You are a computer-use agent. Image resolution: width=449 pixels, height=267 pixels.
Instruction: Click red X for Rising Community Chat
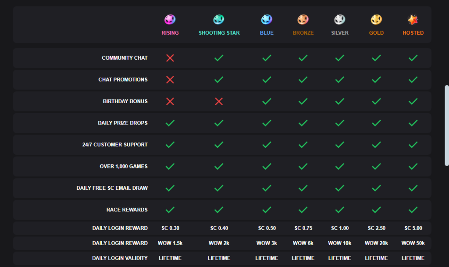tap(170, 58)
